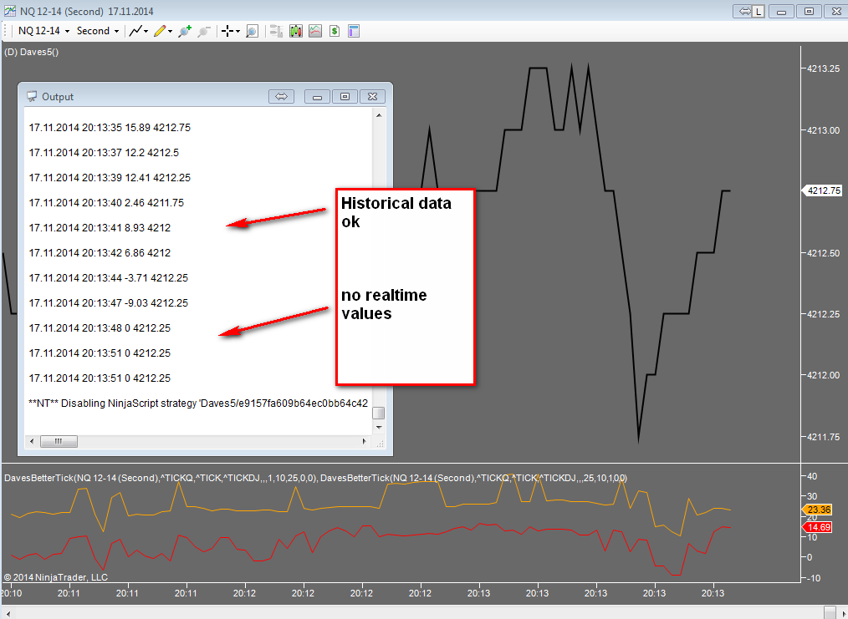This screenshot has width=848, height=619.
Task: Open the NQ 12-14 instrument dropdown
Action: coord(43,31)
